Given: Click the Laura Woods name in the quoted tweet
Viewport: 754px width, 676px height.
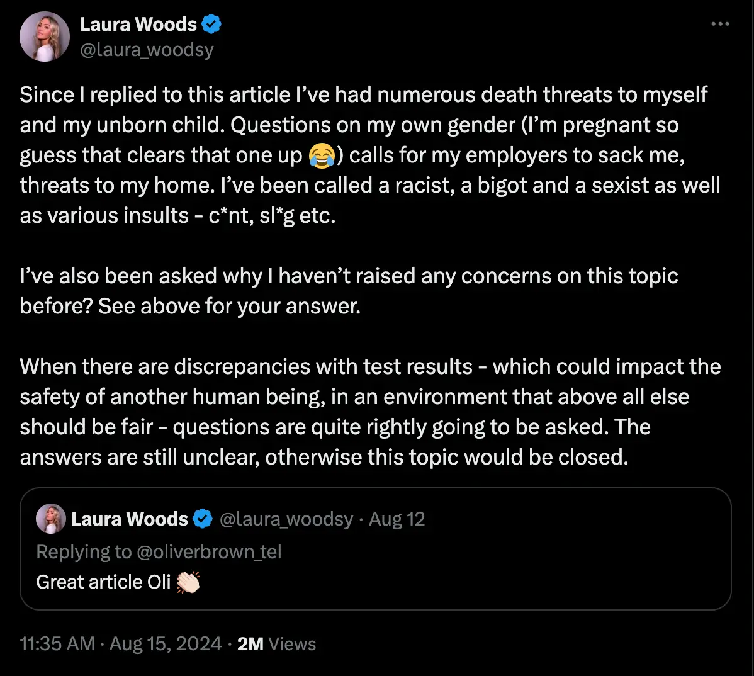Looking at the screenshot, I should click(x=130, y=519).
